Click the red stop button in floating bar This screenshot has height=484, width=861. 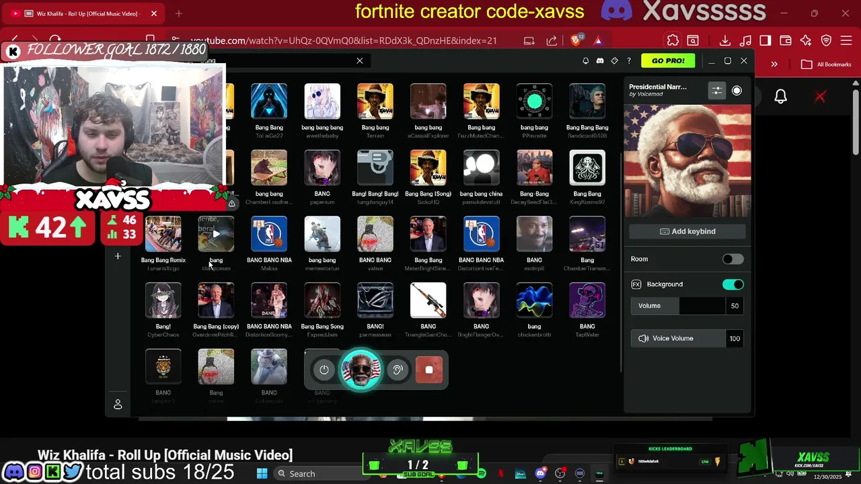tap(429, 370)
